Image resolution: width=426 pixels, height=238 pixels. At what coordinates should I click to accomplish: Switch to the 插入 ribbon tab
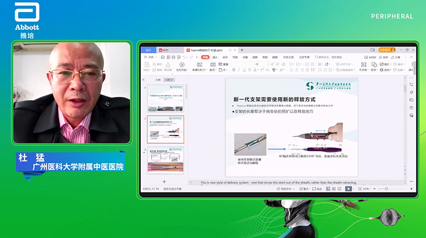coord(215,57)
